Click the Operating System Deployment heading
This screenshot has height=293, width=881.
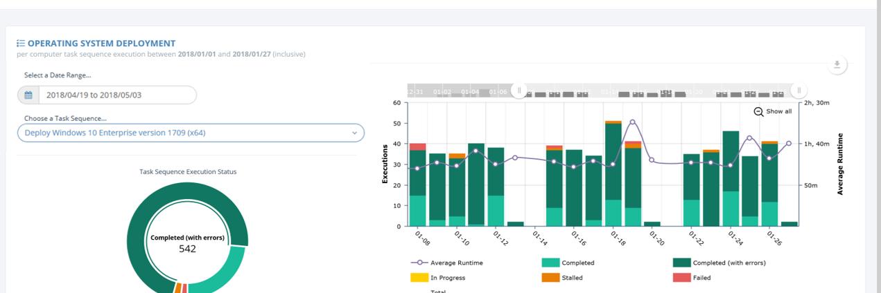101,43
